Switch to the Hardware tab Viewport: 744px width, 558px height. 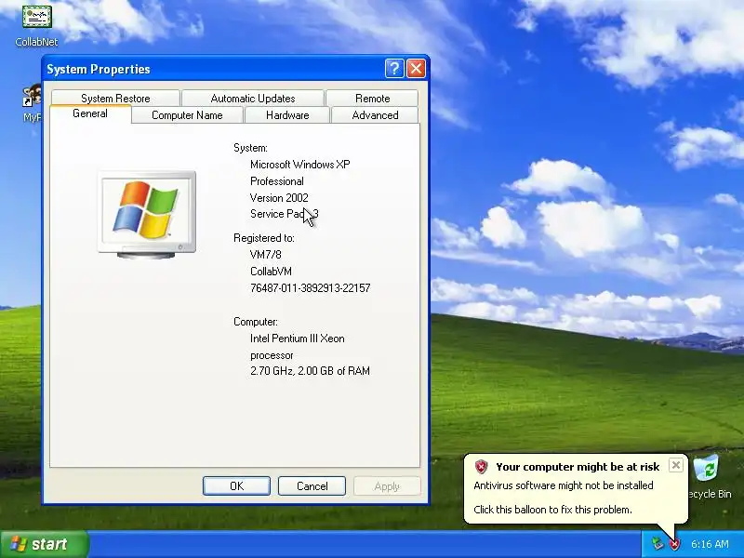(x=287, y=115)
